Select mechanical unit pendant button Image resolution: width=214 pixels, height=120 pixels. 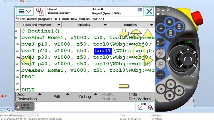(160, 43)
